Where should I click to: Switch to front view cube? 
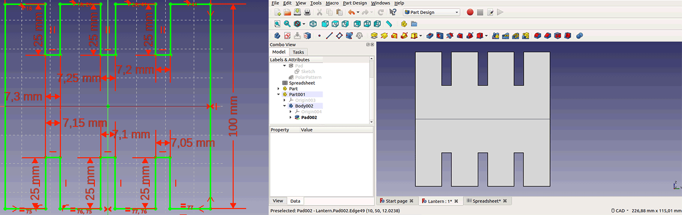(325, 23)
